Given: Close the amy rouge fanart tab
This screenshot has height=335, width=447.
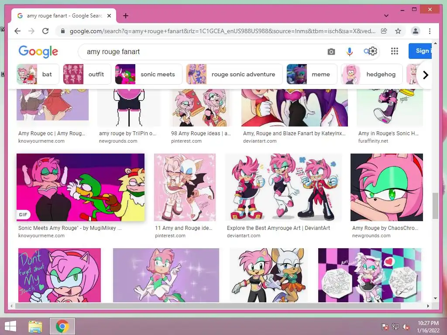Looking at the screenshot, I should point(109,16).
